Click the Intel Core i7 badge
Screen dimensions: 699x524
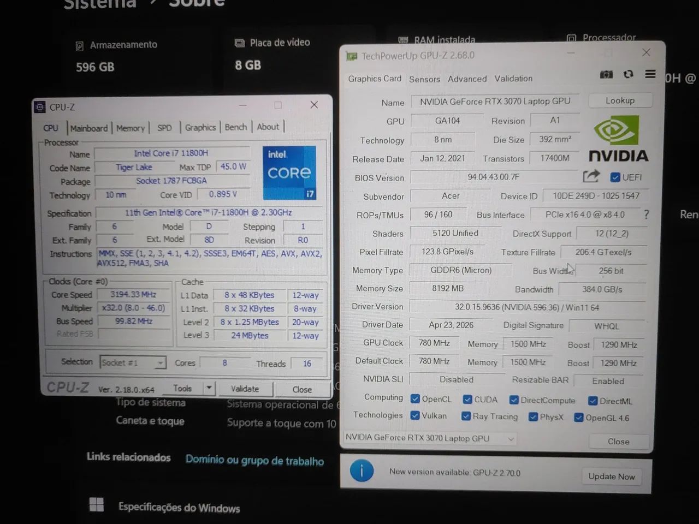[289, 172]
